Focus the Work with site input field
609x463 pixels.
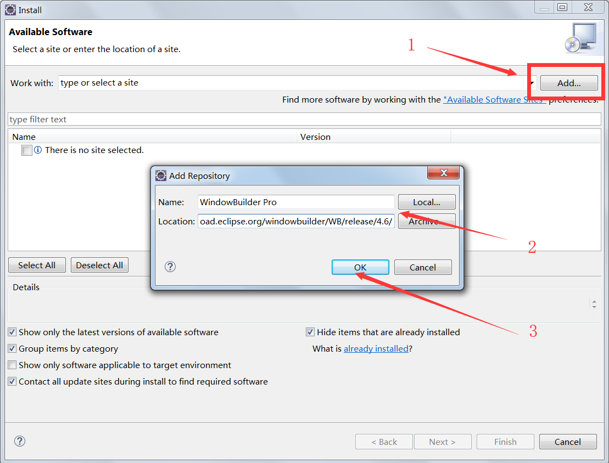point(293,83)
